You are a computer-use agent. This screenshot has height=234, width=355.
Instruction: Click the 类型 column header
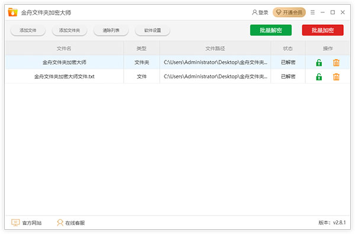point(141,49)
